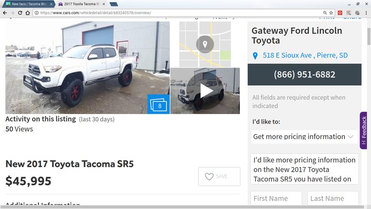Play the Tacoma video thumbnail
This screenshot has height=209, width=371.
tap(205, 91)
